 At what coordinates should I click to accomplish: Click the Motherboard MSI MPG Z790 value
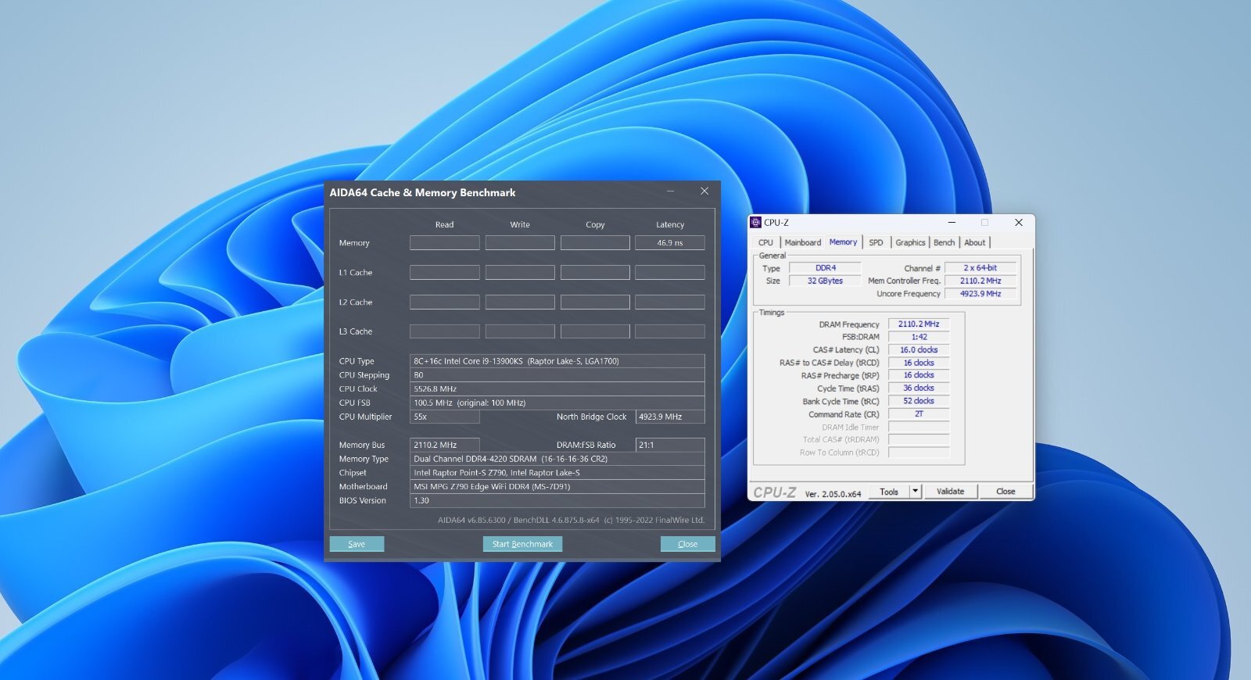click(x=557, y=487)
